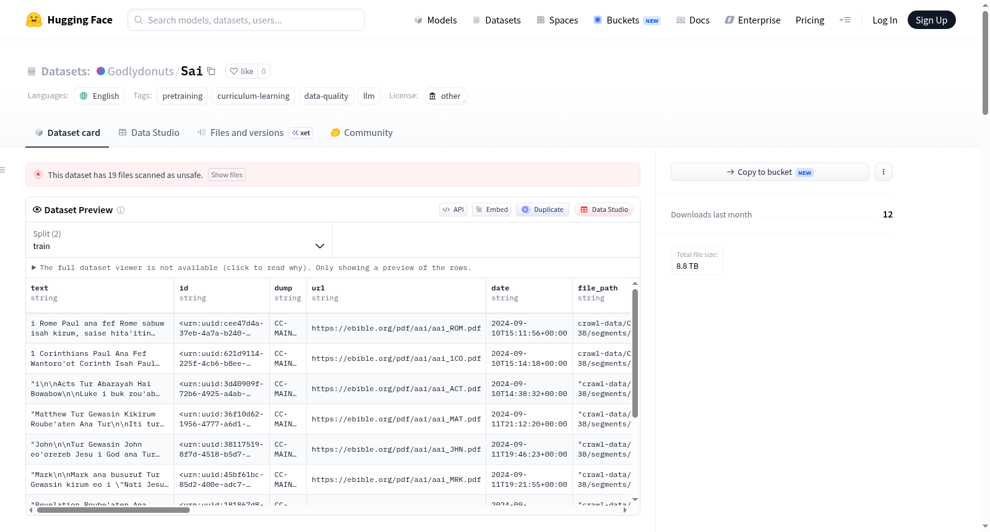Click the aai_ROM.pdf url cell
The height and width of the screenshot is (532, 990).
click(x=396, y=328)
